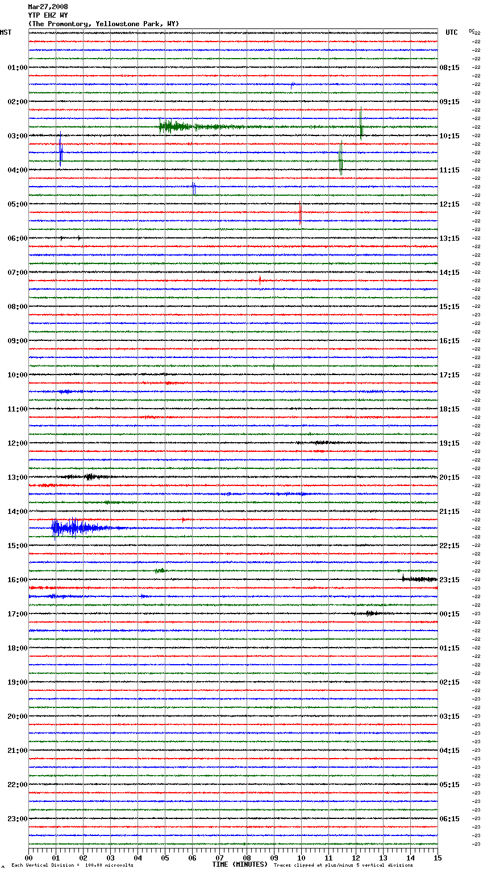Click the 17:15 UTC time label

click(449, 375)
